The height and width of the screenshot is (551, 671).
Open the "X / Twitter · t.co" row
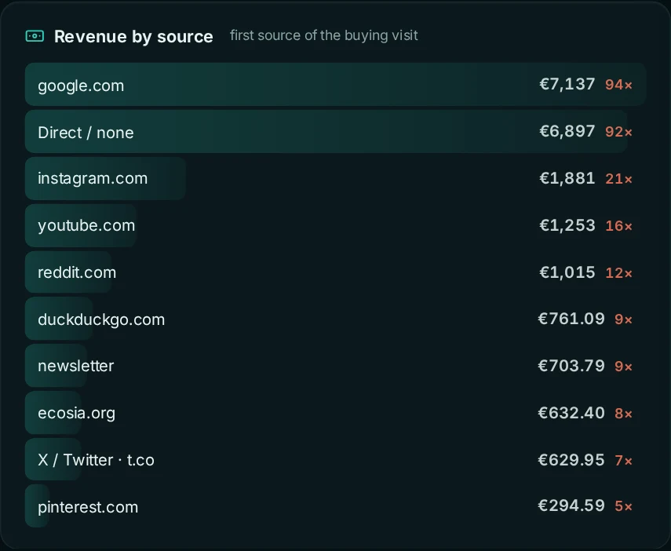click(x=336, y=460)
